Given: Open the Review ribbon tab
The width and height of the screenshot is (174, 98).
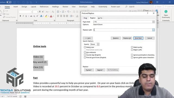Looking at the screenshot, I should click(x=65, y=7).
